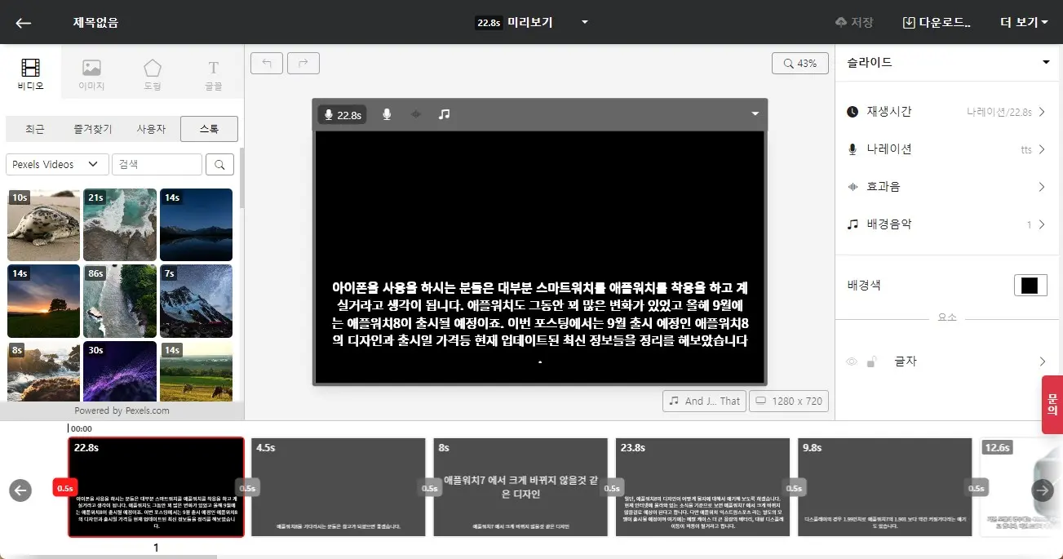Viewport: 1063px width, 559px height.
Task: Go back using the top-left arrow
Action: click(x=24, y=23)
